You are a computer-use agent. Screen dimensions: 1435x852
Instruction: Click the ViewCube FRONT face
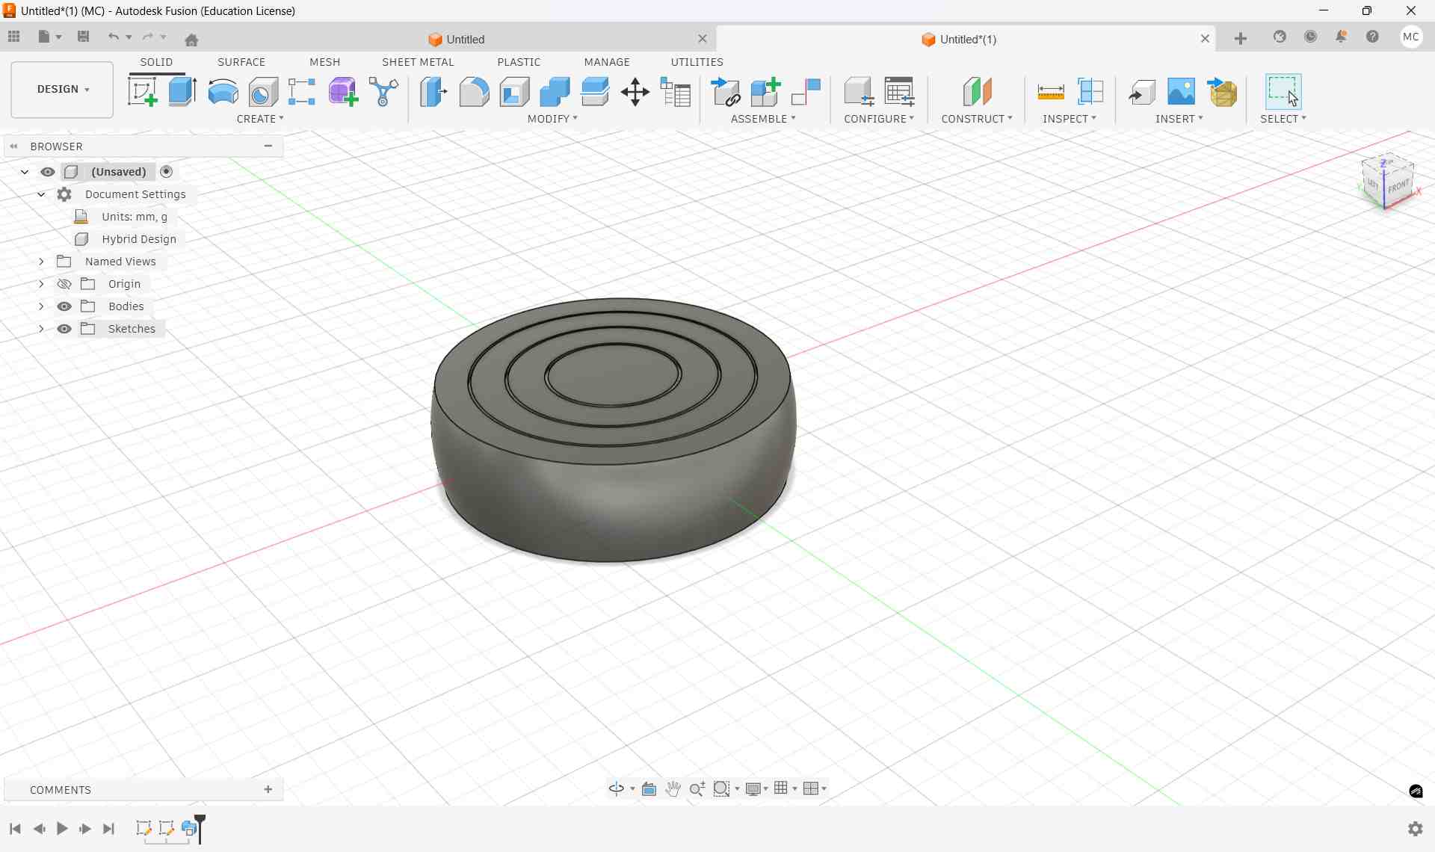[x=1398, y=187]
